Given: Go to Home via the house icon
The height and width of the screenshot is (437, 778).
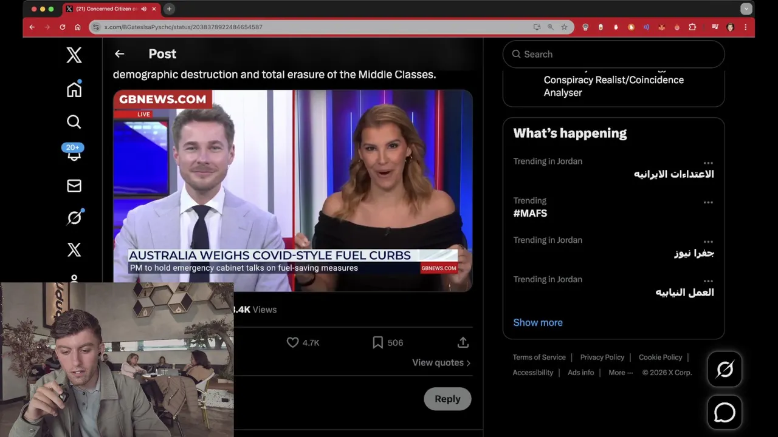Looking at the screenshot, I should (x=74, y=89).
